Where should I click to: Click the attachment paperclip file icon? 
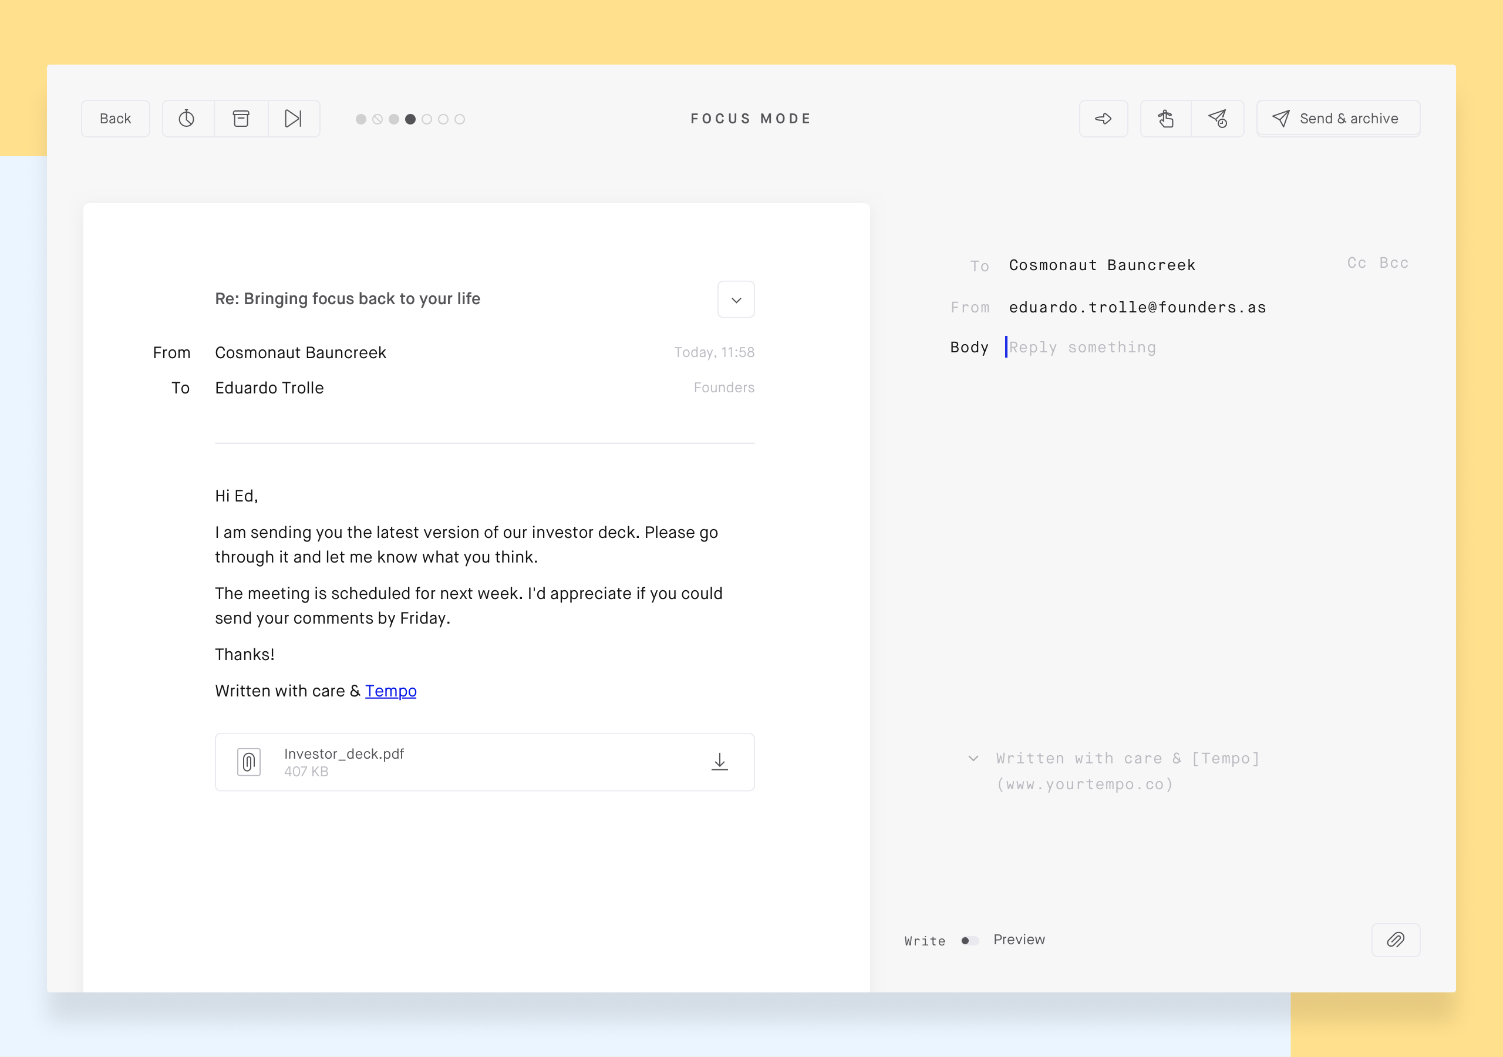tap(249, 762)
